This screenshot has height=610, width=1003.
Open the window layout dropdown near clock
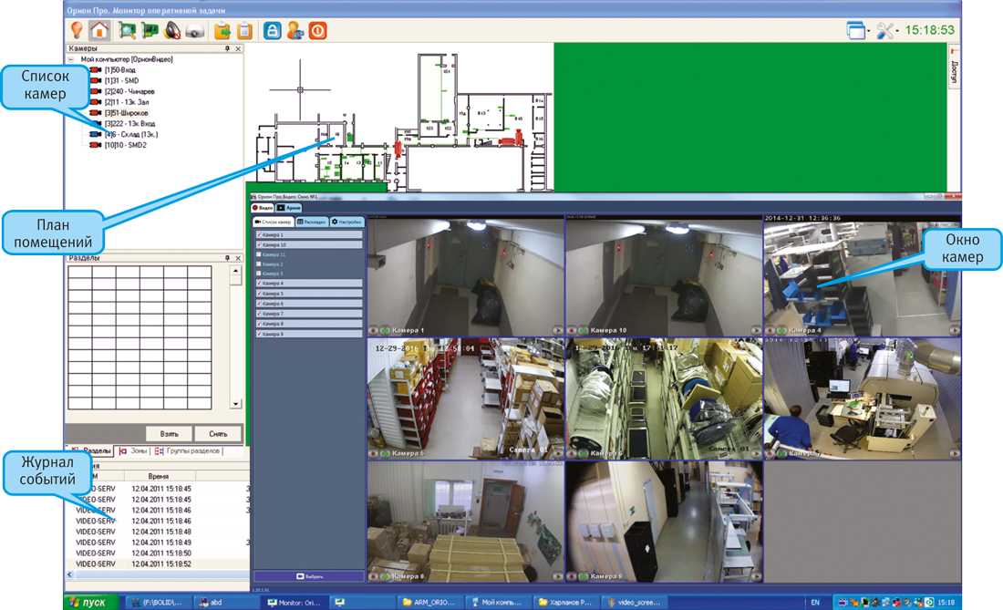pos(857,31)
